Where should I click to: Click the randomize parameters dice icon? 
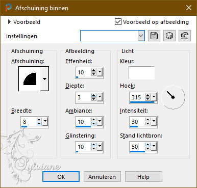[169, 36]
